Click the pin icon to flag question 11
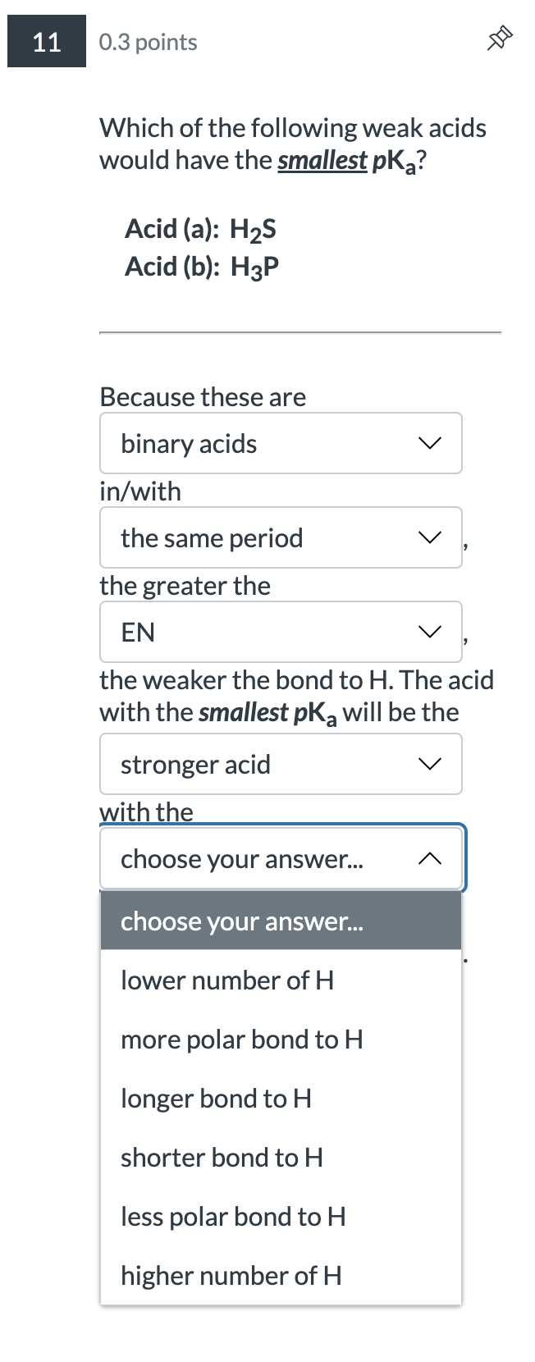 click(500, 36)
